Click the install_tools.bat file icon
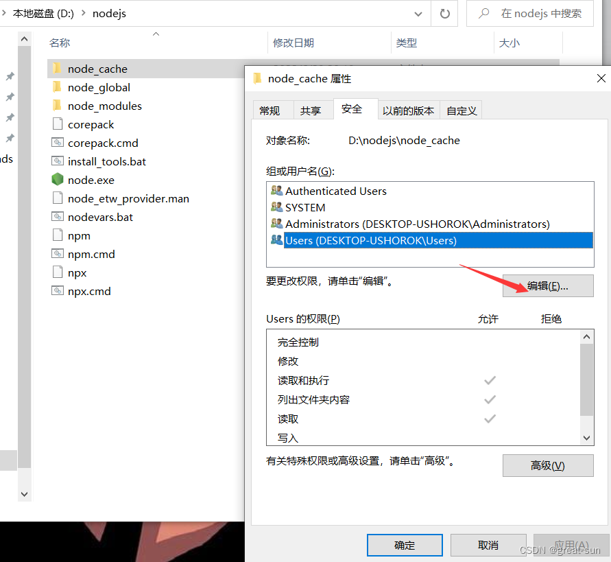Viewport: 611px width, 562px height. coord(57,161)
